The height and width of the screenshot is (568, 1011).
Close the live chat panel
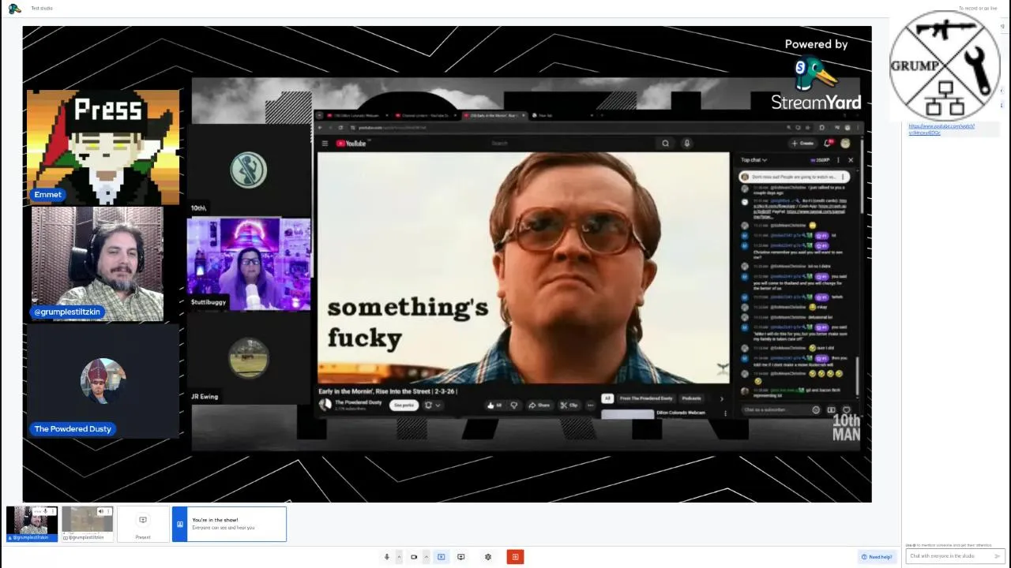(x=851, y=160)
